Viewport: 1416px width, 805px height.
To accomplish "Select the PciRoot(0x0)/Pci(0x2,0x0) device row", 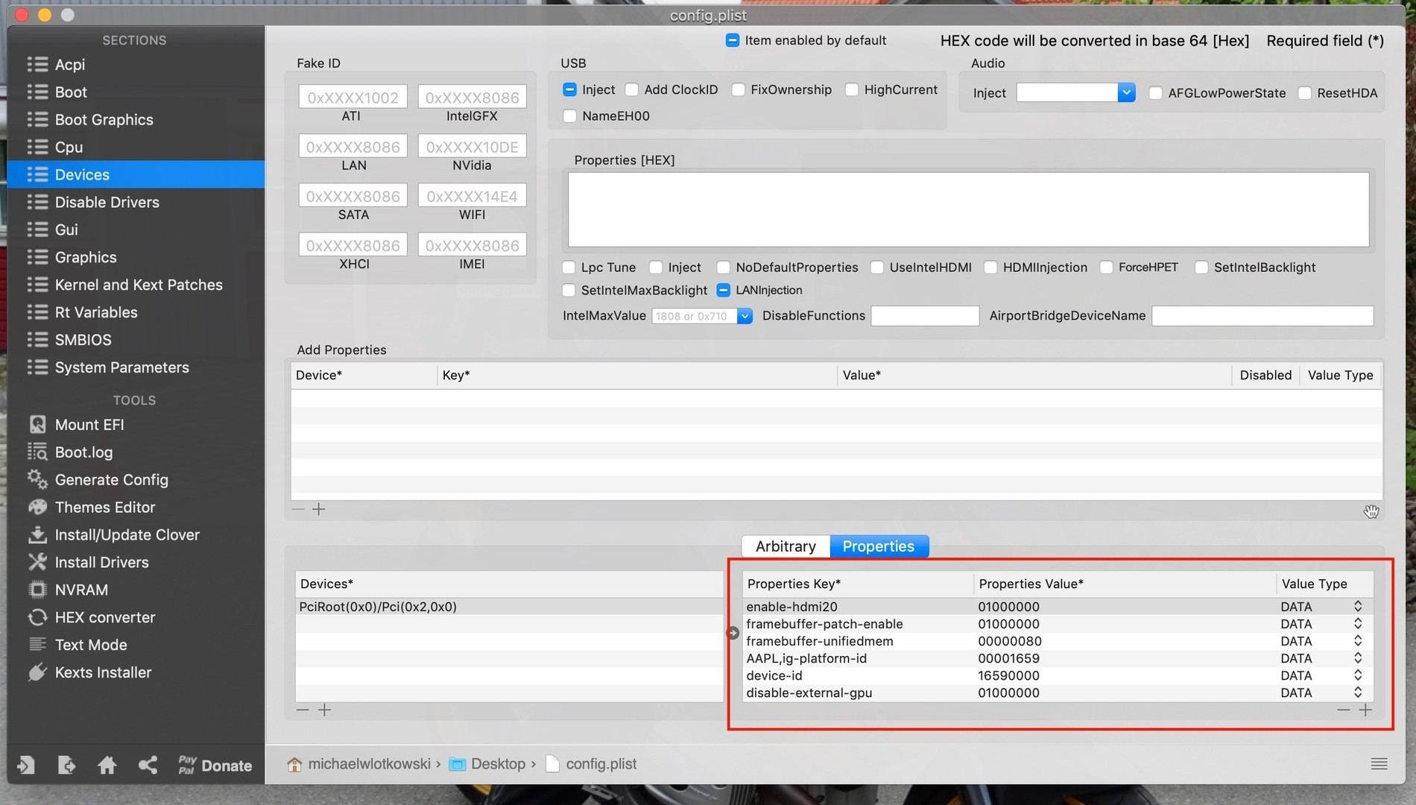I will coord(378,607).
